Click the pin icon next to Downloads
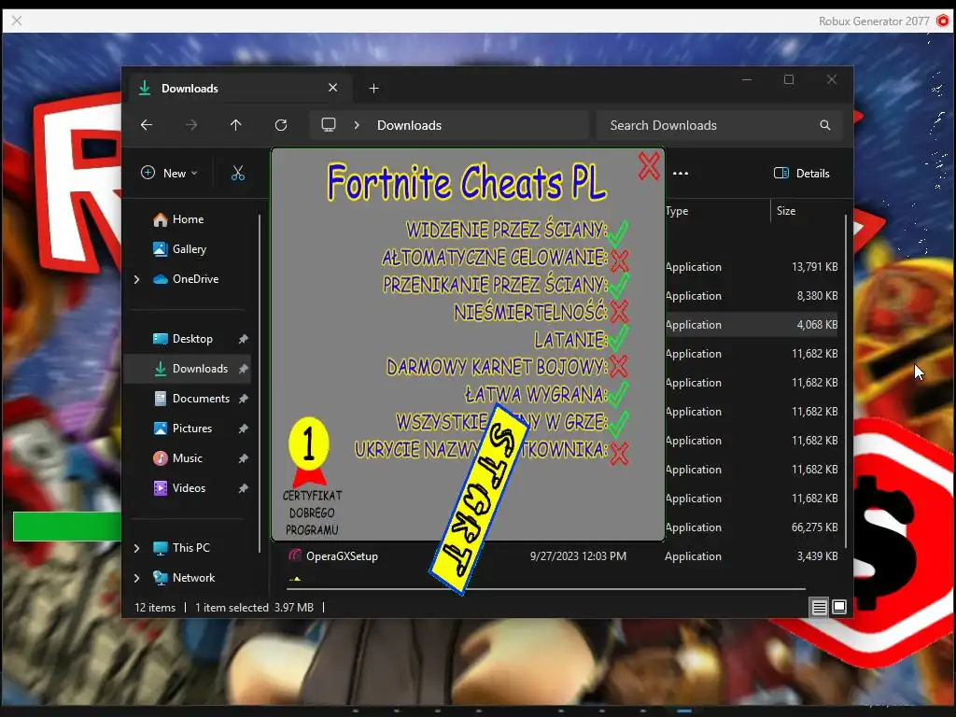The height and width of the screenshot is (717, 956). 244,369
